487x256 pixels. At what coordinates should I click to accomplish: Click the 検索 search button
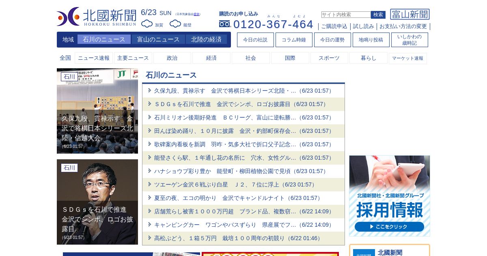pyautogui.click(x=378, y=15)
